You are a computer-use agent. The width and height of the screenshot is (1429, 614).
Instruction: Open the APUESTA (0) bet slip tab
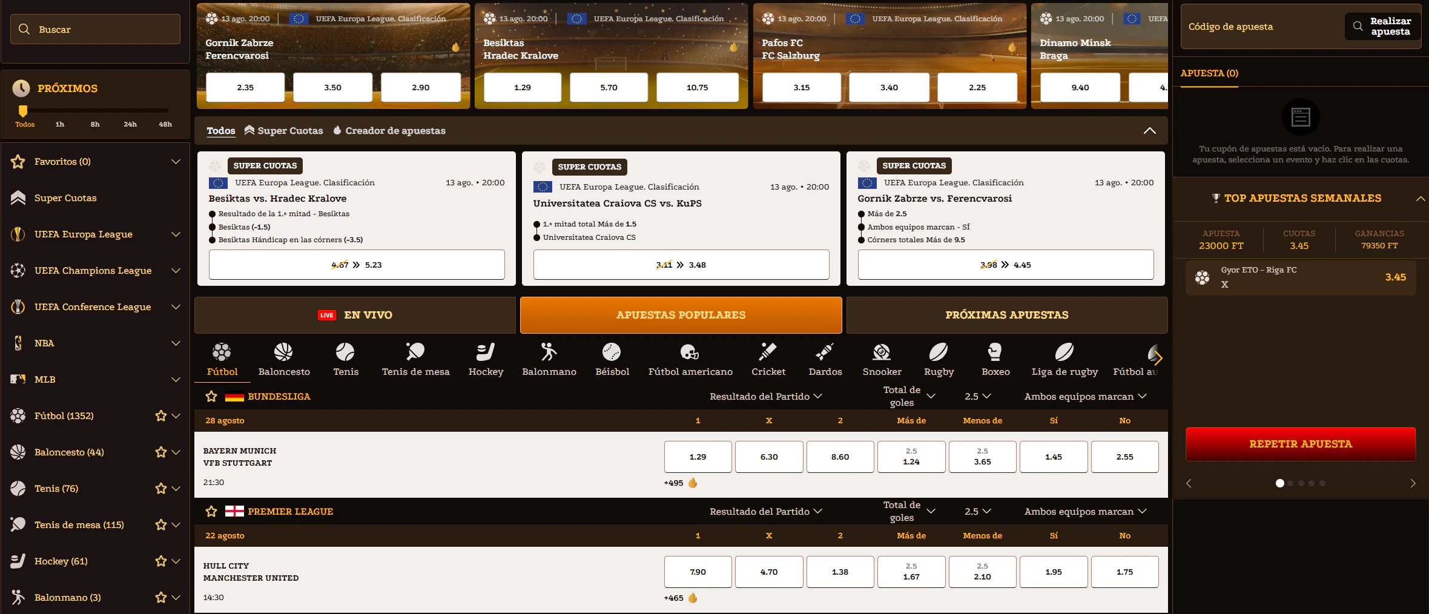point(1209,73)
